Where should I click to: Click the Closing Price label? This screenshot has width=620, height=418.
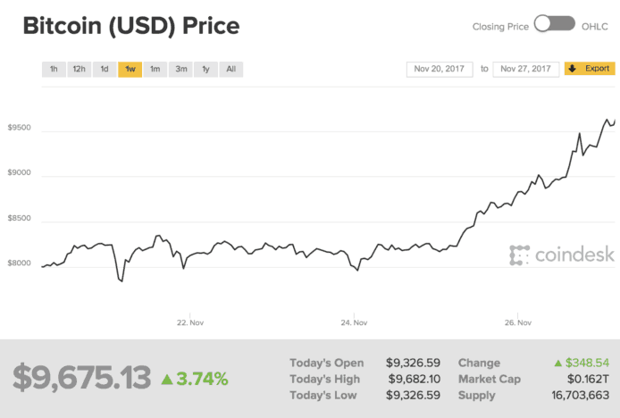pyautogui.click(x=499, y=26)
